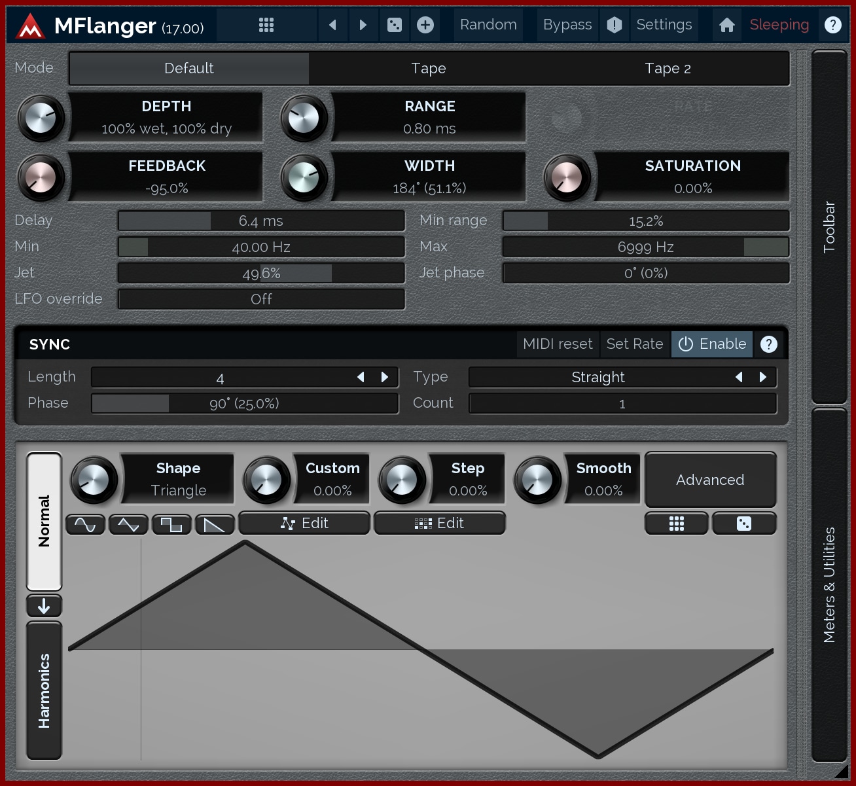Click the home icon in top bar
Viewport: 856px width, 786px height.
pos(726,25)
